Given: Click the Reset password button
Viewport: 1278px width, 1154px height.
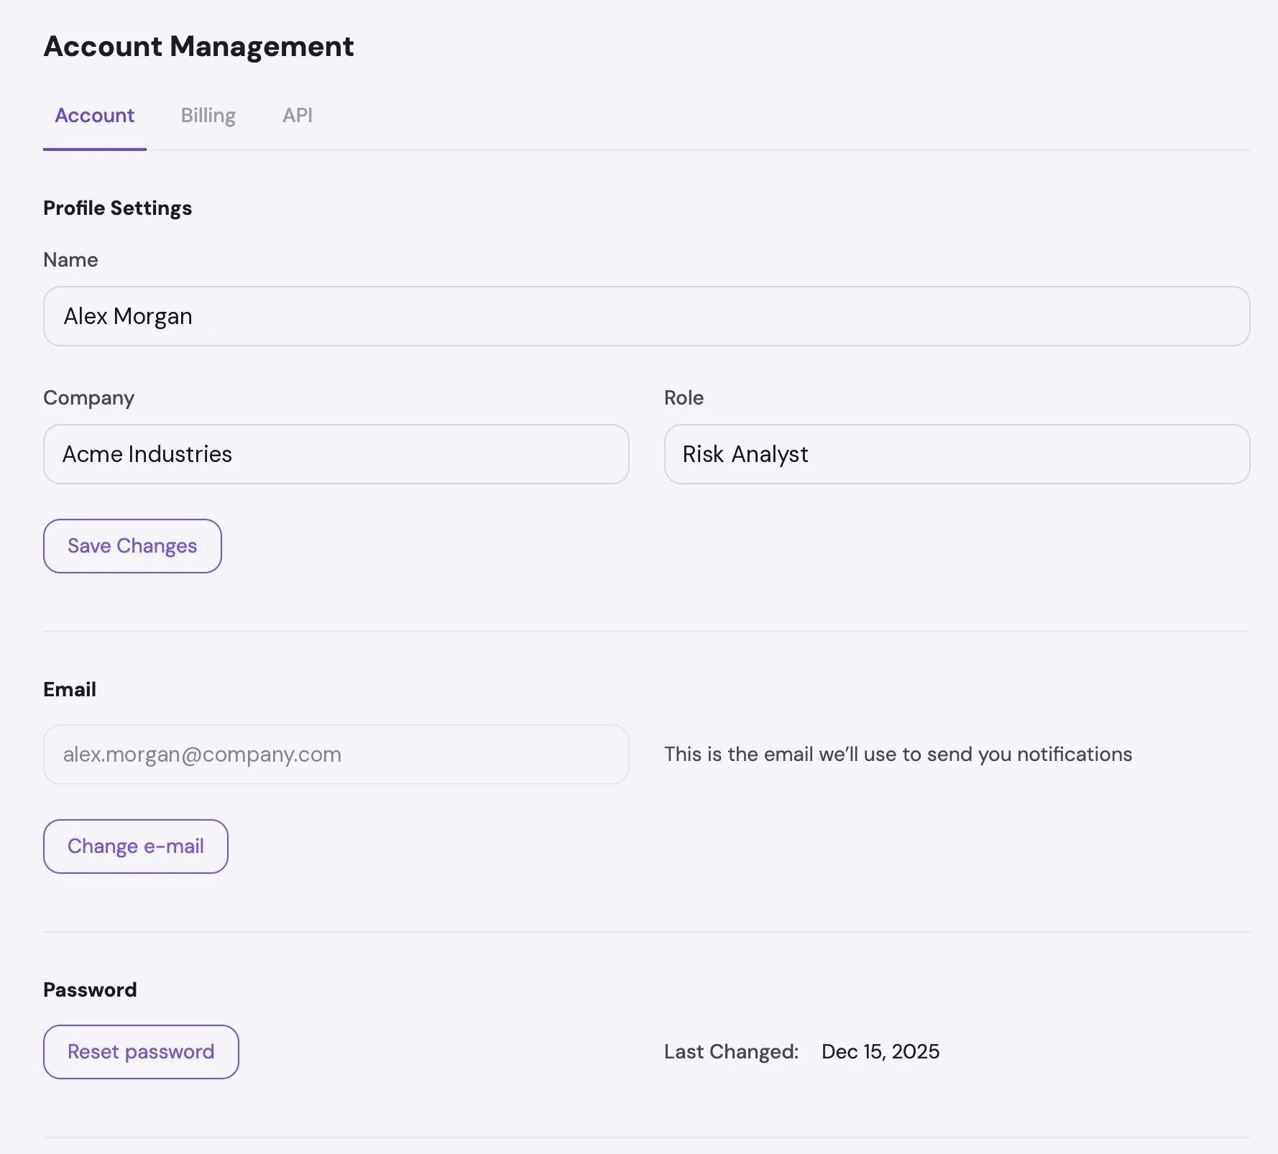Looking at the screenshot, I should [x=141, y=1052].
